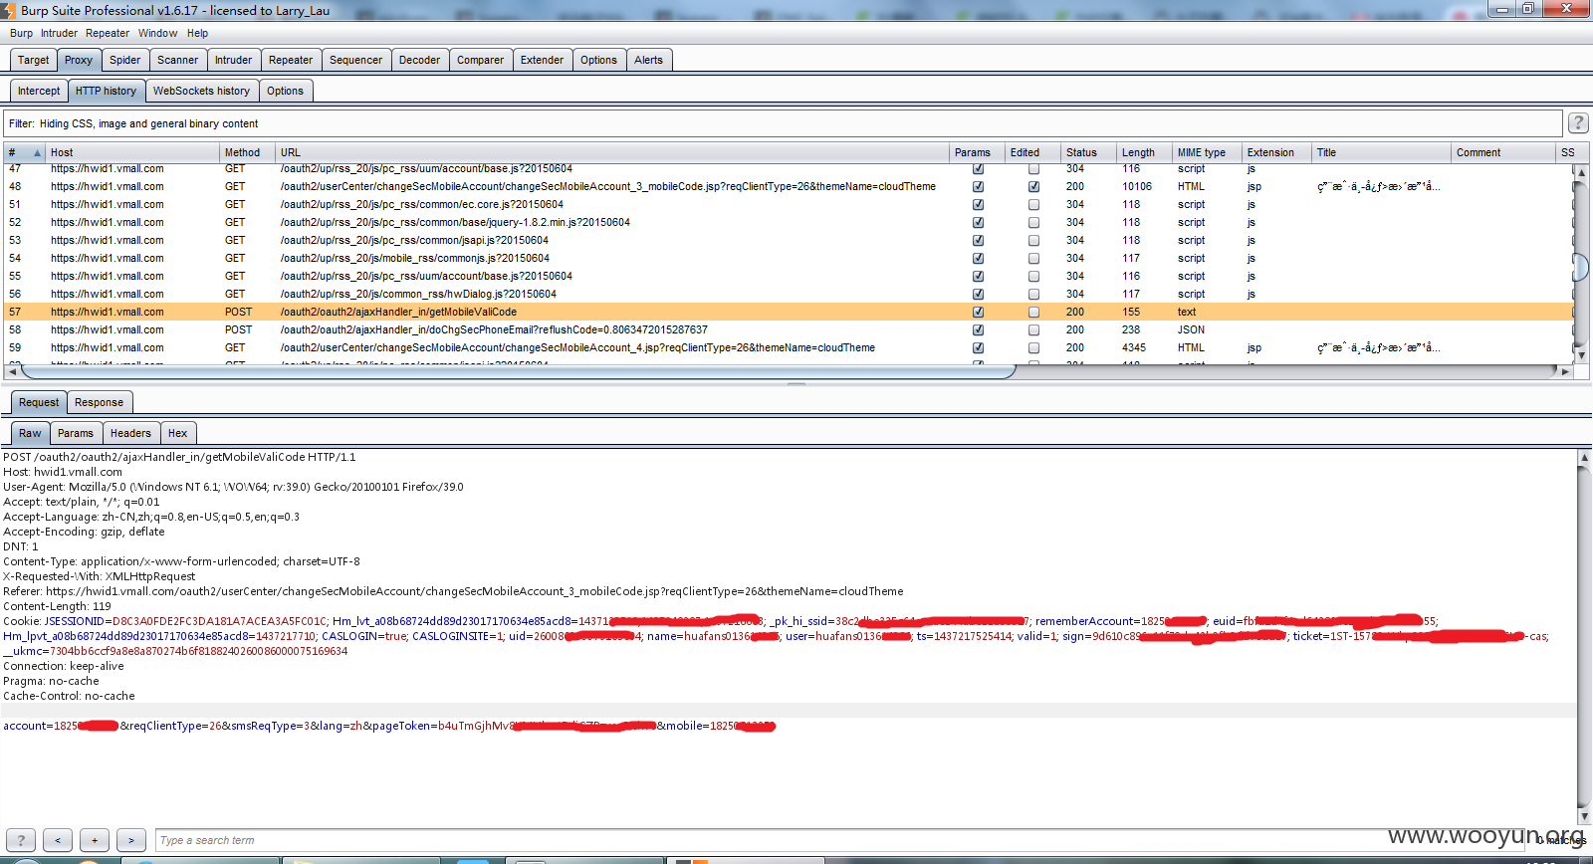Go to next search match arrow
The width and height of the screenshot is (1593, 864).
(131, 840)
